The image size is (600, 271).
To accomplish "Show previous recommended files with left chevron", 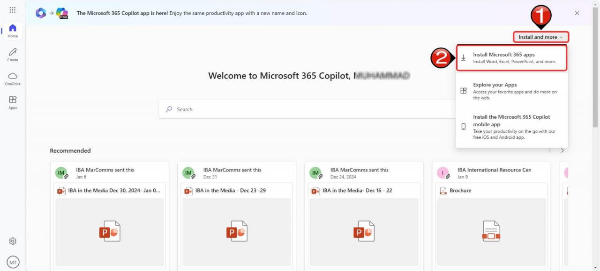I will 550,150.
